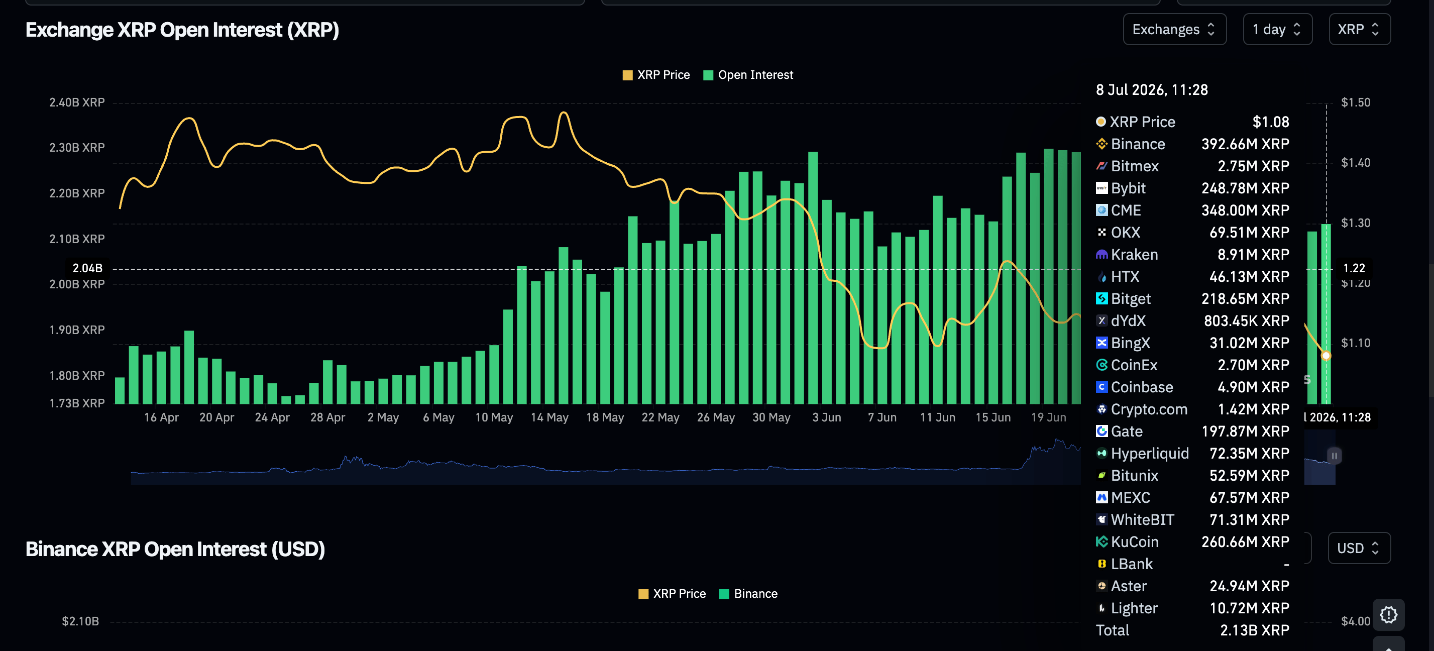The width and height of the screenshot is (1434, 651).
Task: Click the 10 May x-axis label
Action: [x=494, y=417]
